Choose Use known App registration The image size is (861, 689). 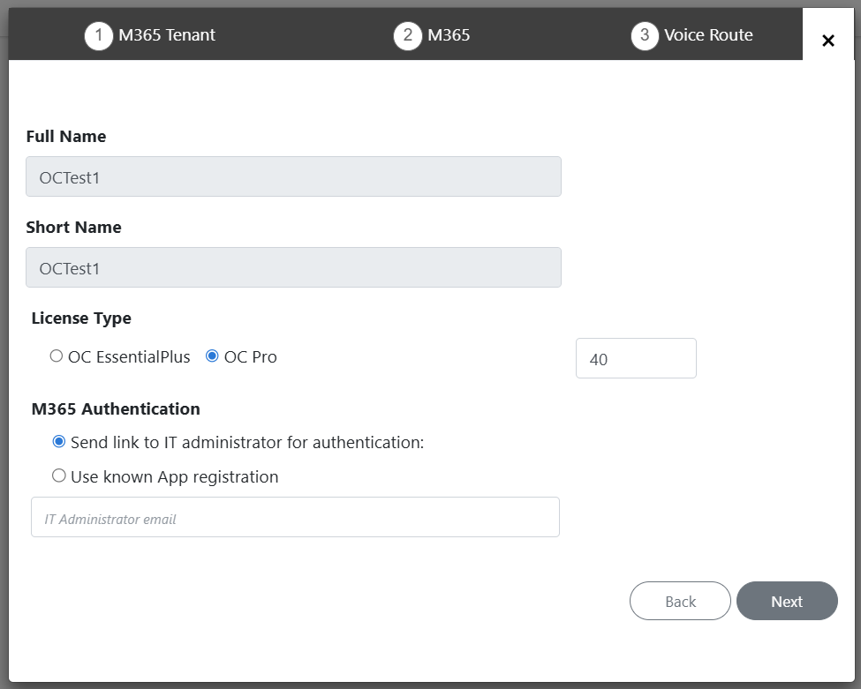tap(59, 476)
